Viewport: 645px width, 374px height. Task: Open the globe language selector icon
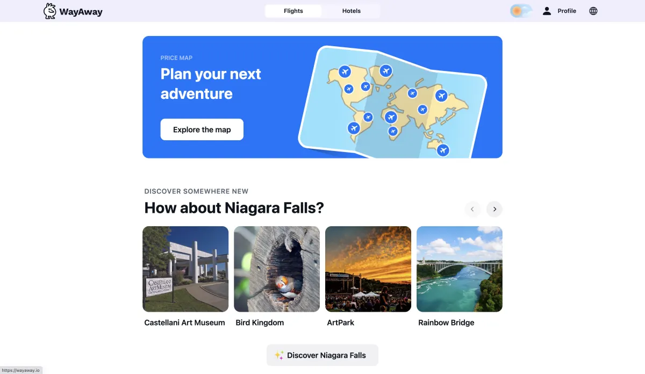point(593,11)
